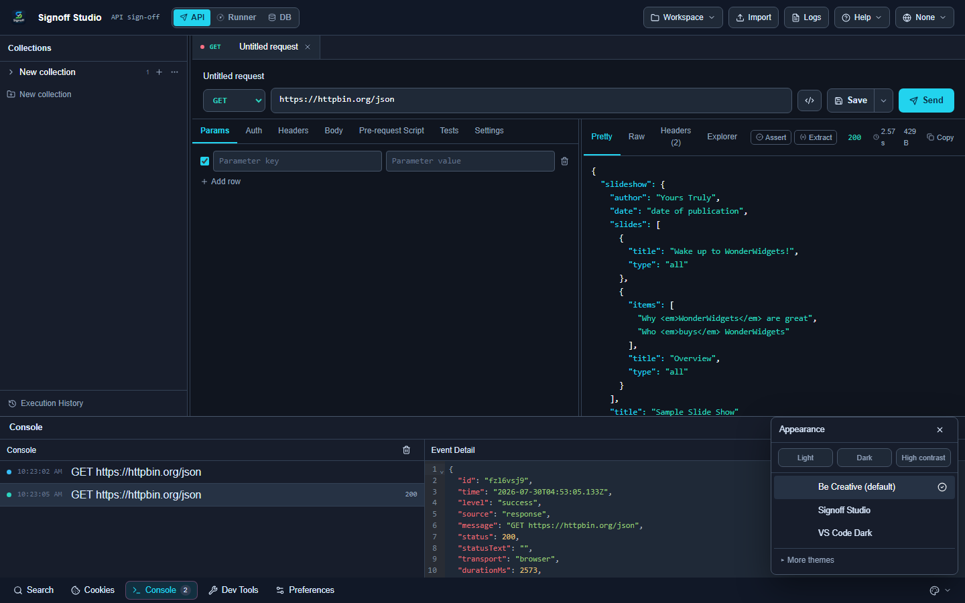This screenshot has height=603, width=965.
Task: Choose the High contrast appearance mode
Action: pyautogui.click(x=923, y=458)
